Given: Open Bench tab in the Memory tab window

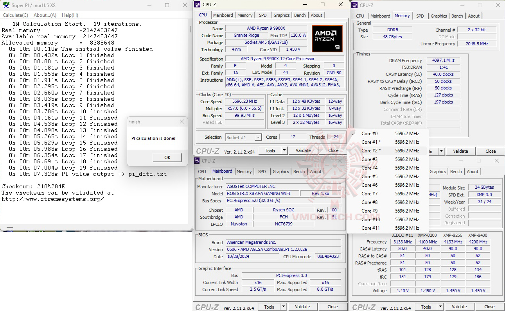Looking at the screenshot, I should tap(457, 16).
